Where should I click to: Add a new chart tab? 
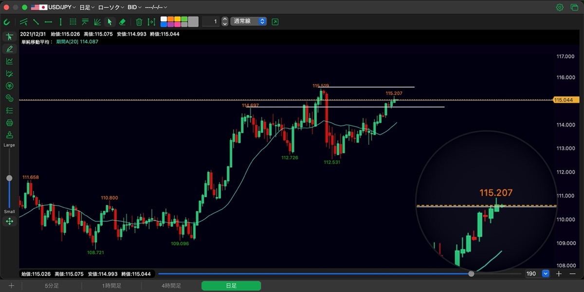[11, 286]
